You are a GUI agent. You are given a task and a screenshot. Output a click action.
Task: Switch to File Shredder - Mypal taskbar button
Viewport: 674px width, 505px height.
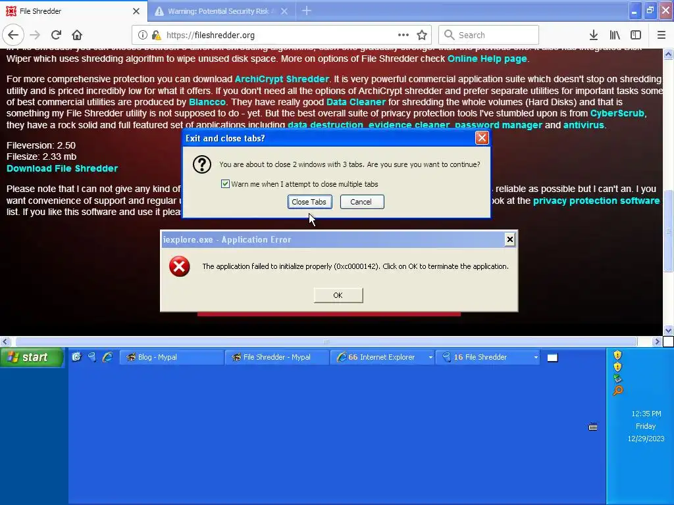pyautogui.click(x=277, y=357)
